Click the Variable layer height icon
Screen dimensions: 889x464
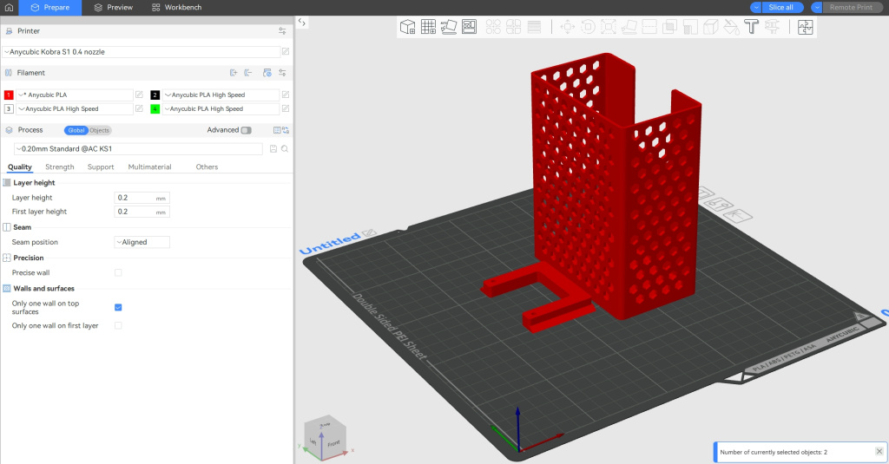click(x=534, y=27)
